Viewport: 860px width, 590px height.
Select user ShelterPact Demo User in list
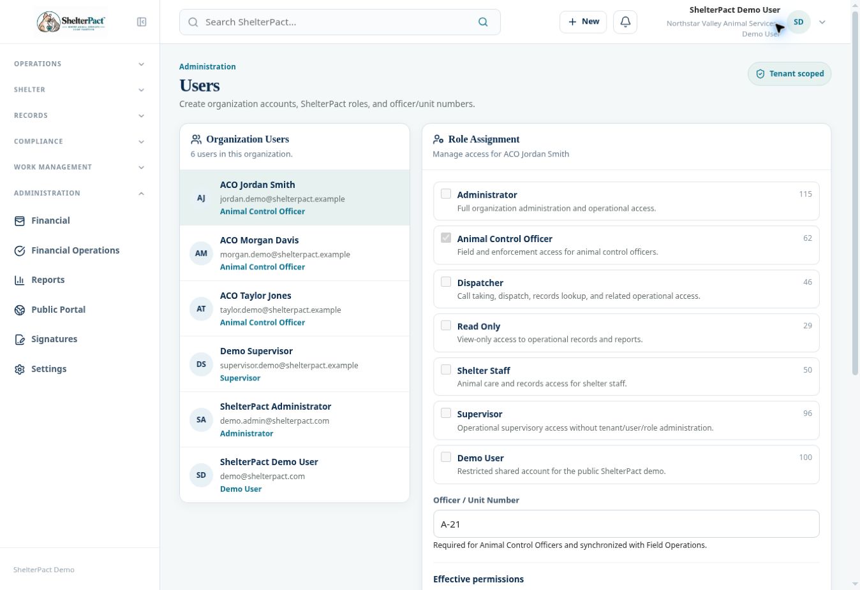coord(295,475)
